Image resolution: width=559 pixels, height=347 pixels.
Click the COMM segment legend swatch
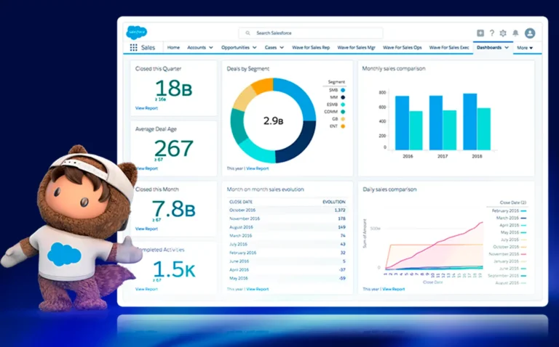coord(343,112)
